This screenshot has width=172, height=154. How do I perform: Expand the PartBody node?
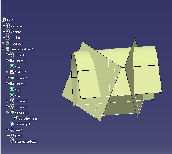point(3,43)
